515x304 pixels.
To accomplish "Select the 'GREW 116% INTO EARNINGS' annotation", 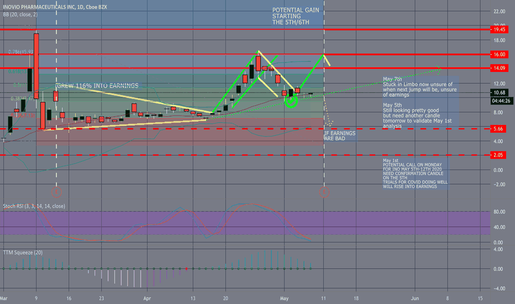I will tap(98, 86).
